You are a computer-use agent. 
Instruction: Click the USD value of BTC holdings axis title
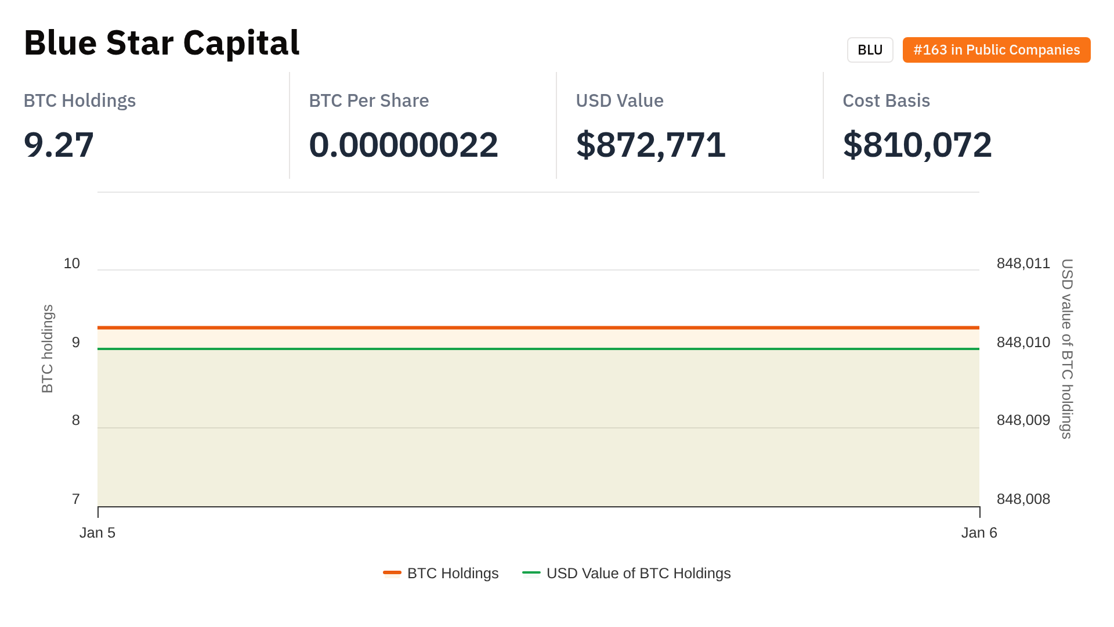pos(1067,348)
